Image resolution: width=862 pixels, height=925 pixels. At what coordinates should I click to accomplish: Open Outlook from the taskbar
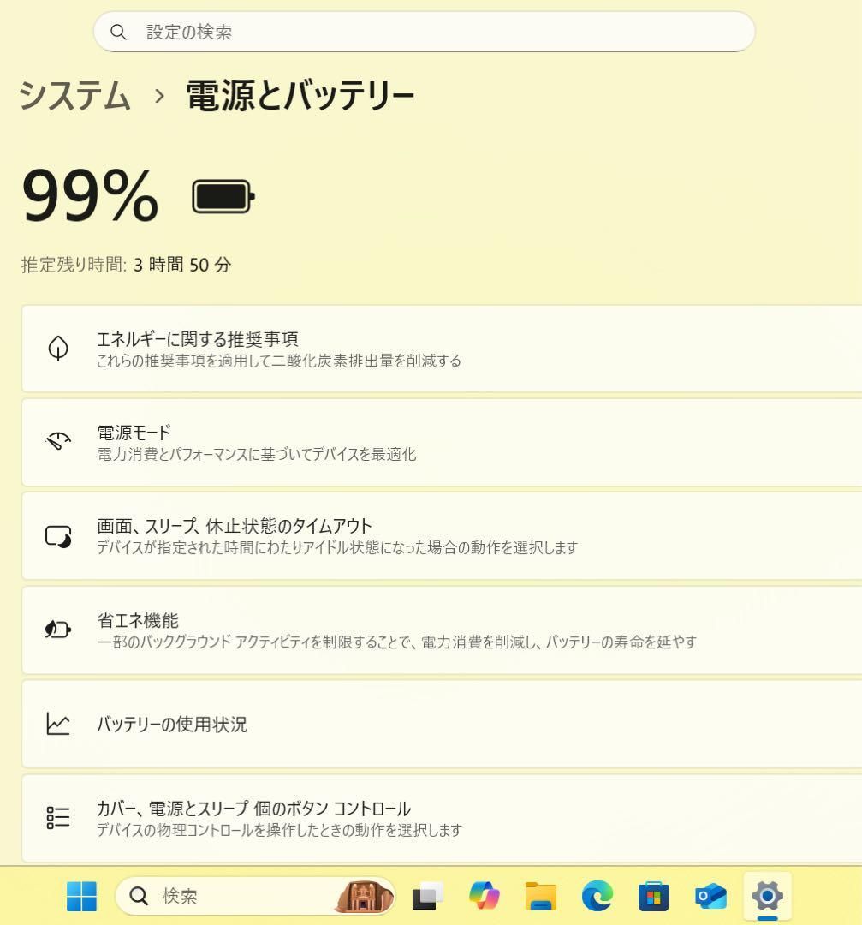[x=710, y=896]
